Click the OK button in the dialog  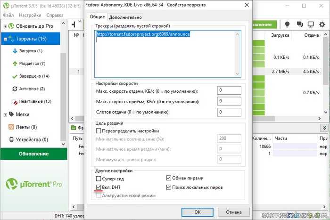click(x=198, y=212)
